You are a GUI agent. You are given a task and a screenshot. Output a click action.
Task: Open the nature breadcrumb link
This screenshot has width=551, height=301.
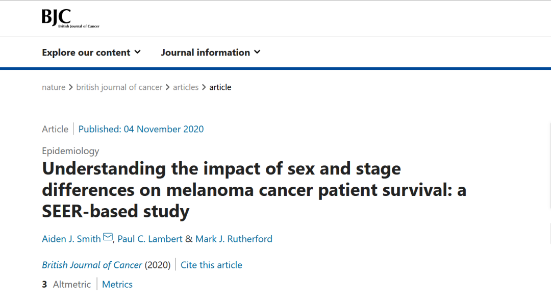pos(54,87)
